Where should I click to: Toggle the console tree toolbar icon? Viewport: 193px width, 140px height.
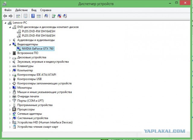pos(18,16)
